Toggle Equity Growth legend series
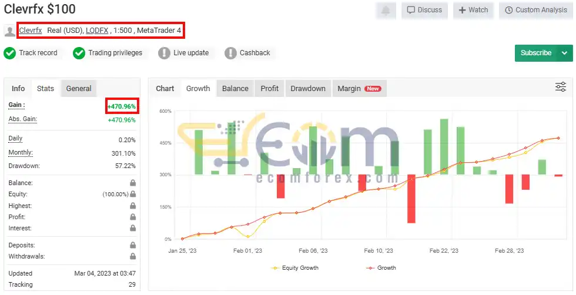 pos(294,268)
